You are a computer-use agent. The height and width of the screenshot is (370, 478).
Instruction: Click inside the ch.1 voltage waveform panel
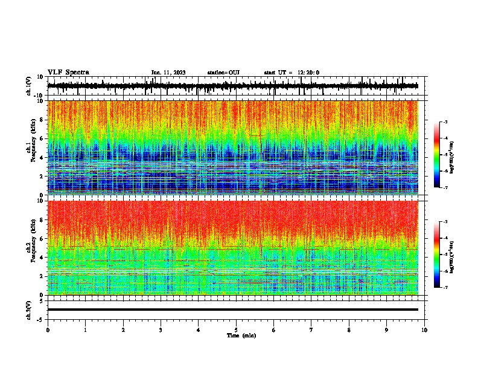click(236, 86)
